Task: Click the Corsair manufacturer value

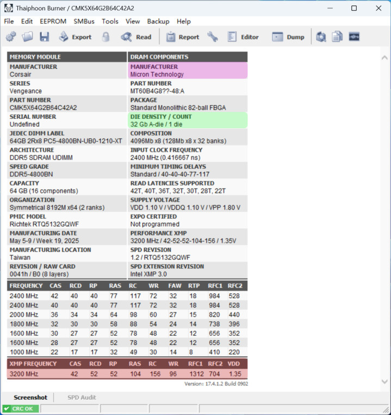Action: click(x=21, y=74)
